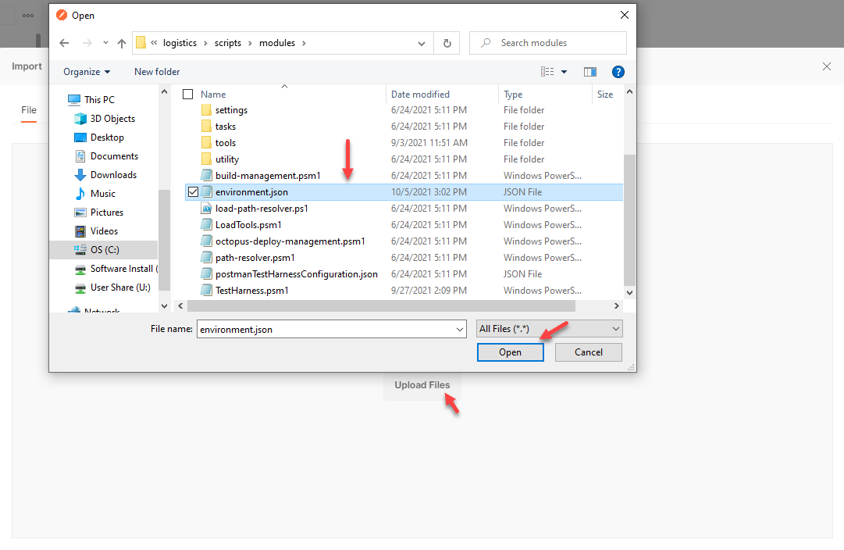Open the recent locations chevron
844x550 pixels.
click(x=105, y=43)
